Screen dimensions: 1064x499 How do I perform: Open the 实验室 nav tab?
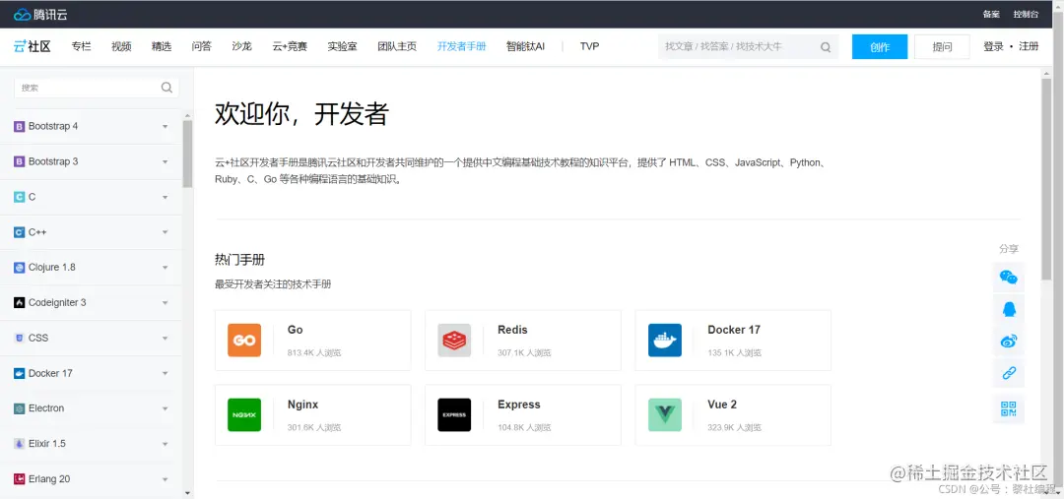(x=342, y=47)
